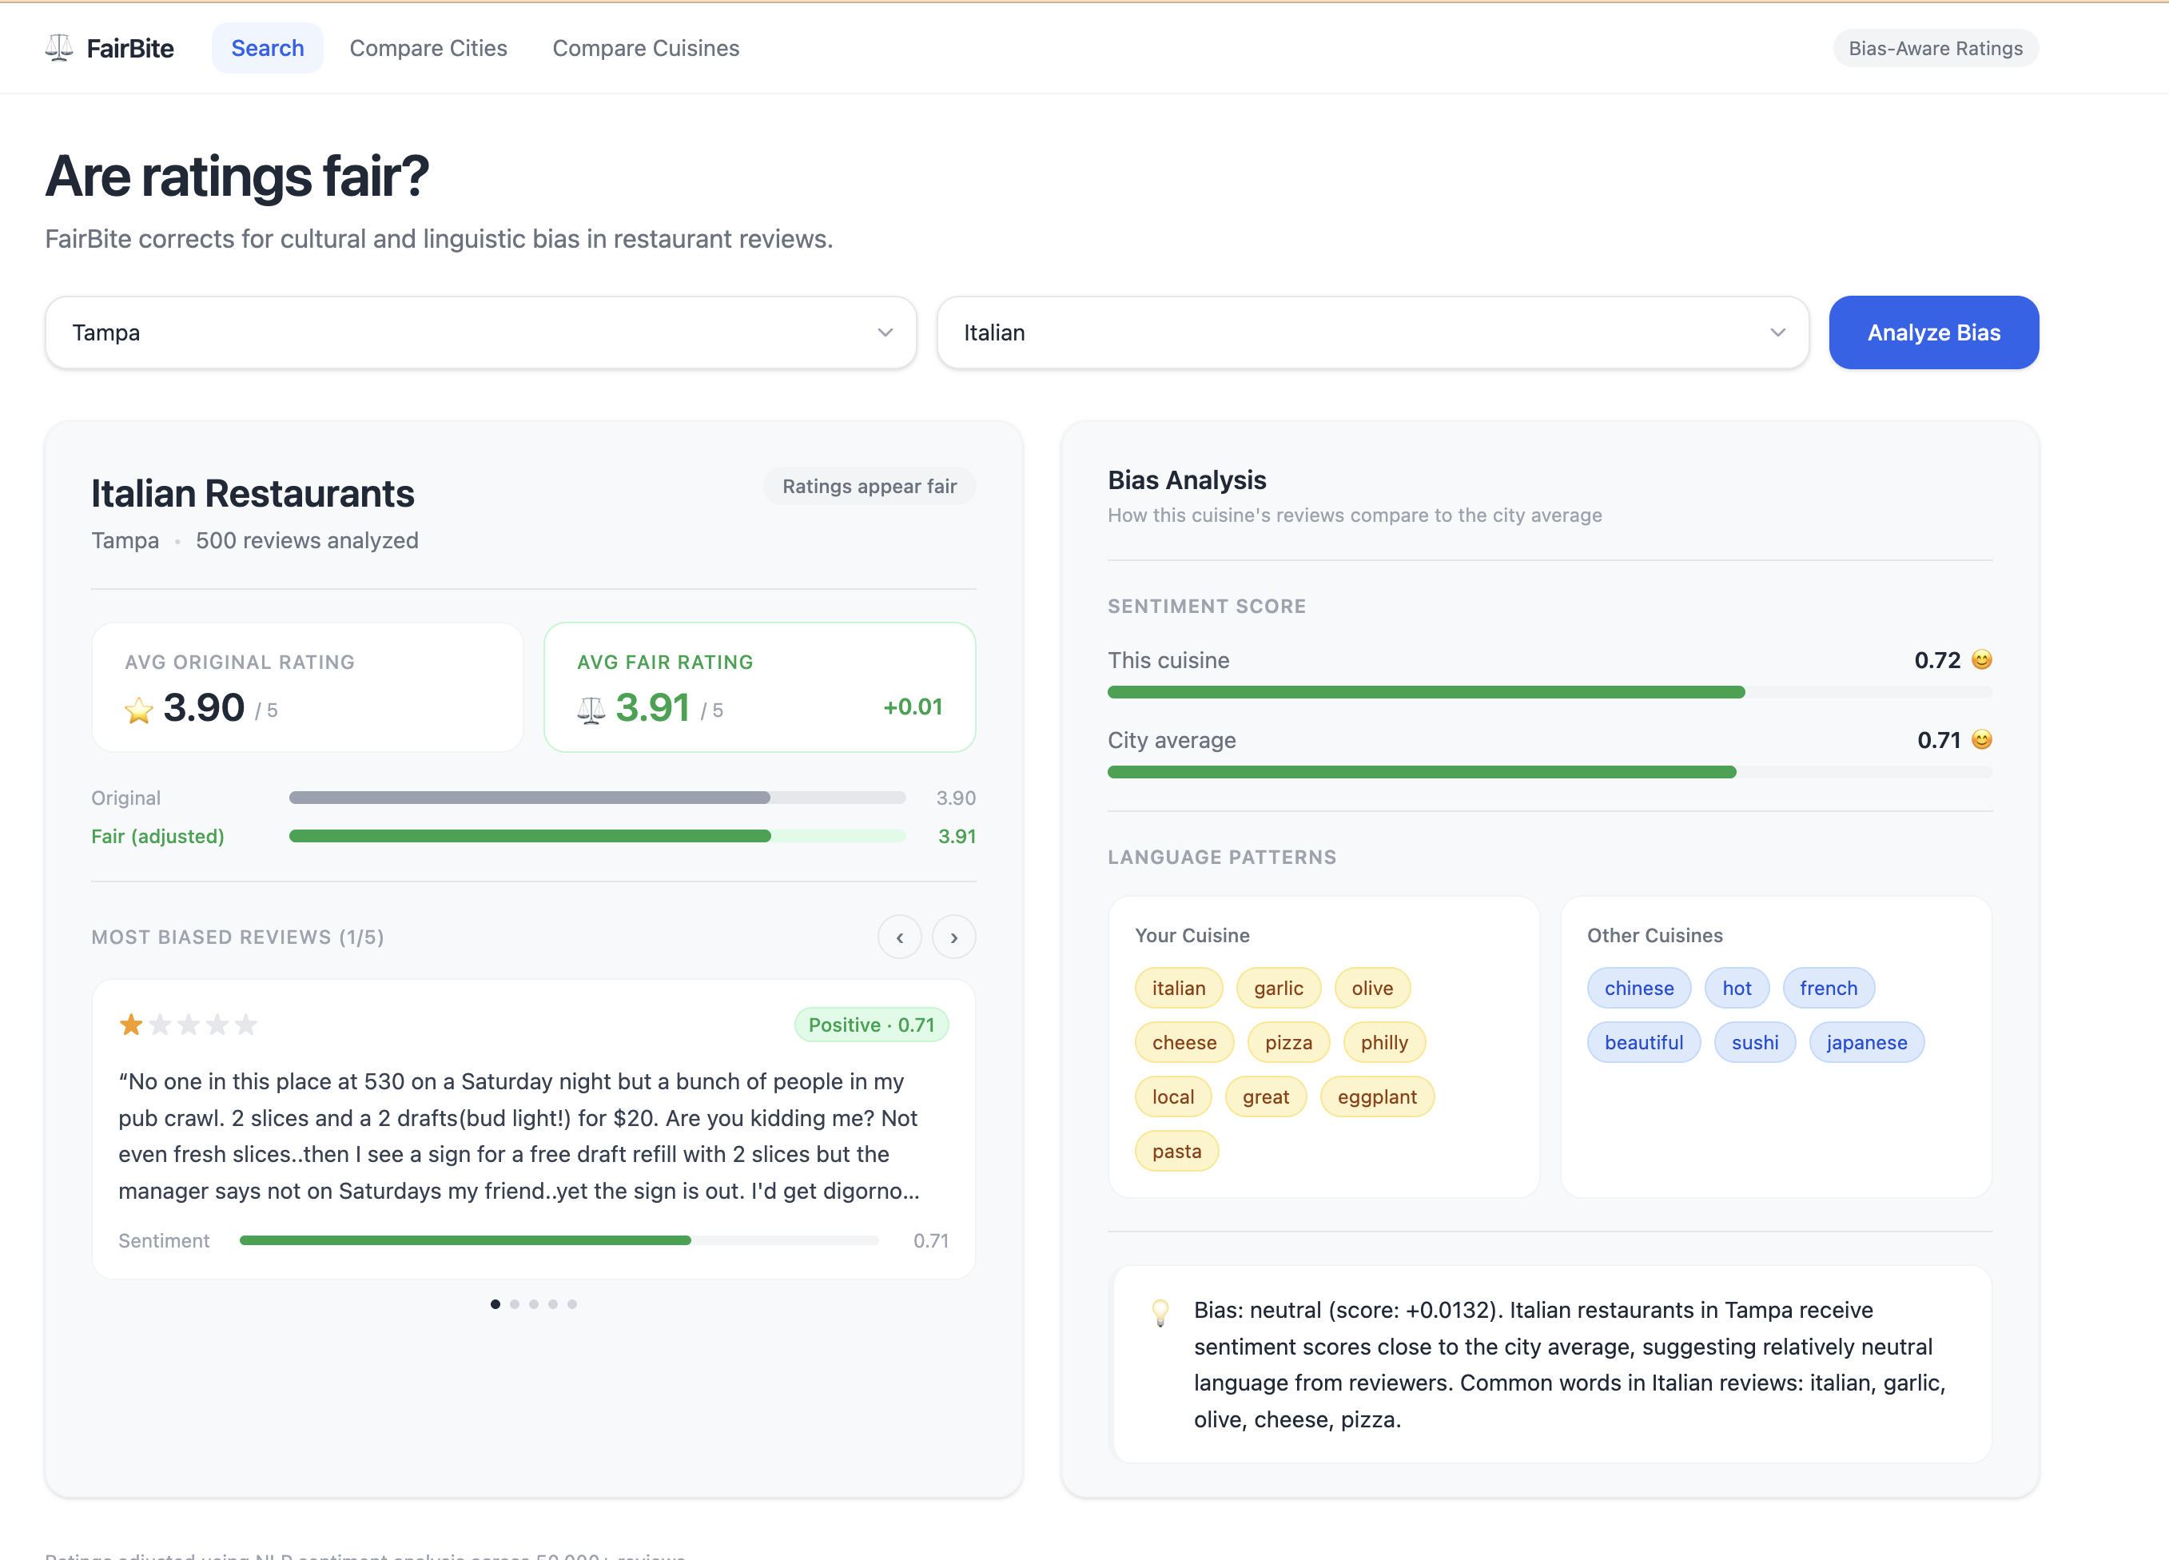Image resolution: width=2169 pixels, height=1560 pixels.
Task: Click the FairBite scales logo icon
Action: [59, 48]
